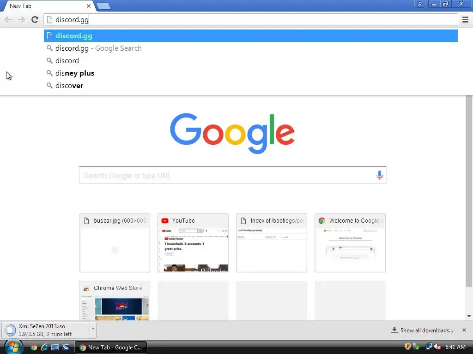
Task: Open the Welcome to Google Chrome tile
Action: (x=350, y=243)
